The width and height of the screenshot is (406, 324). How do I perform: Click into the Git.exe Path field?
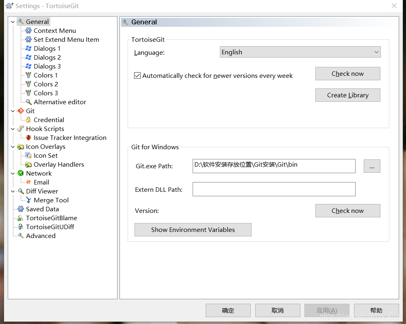(x=274, y=166)
